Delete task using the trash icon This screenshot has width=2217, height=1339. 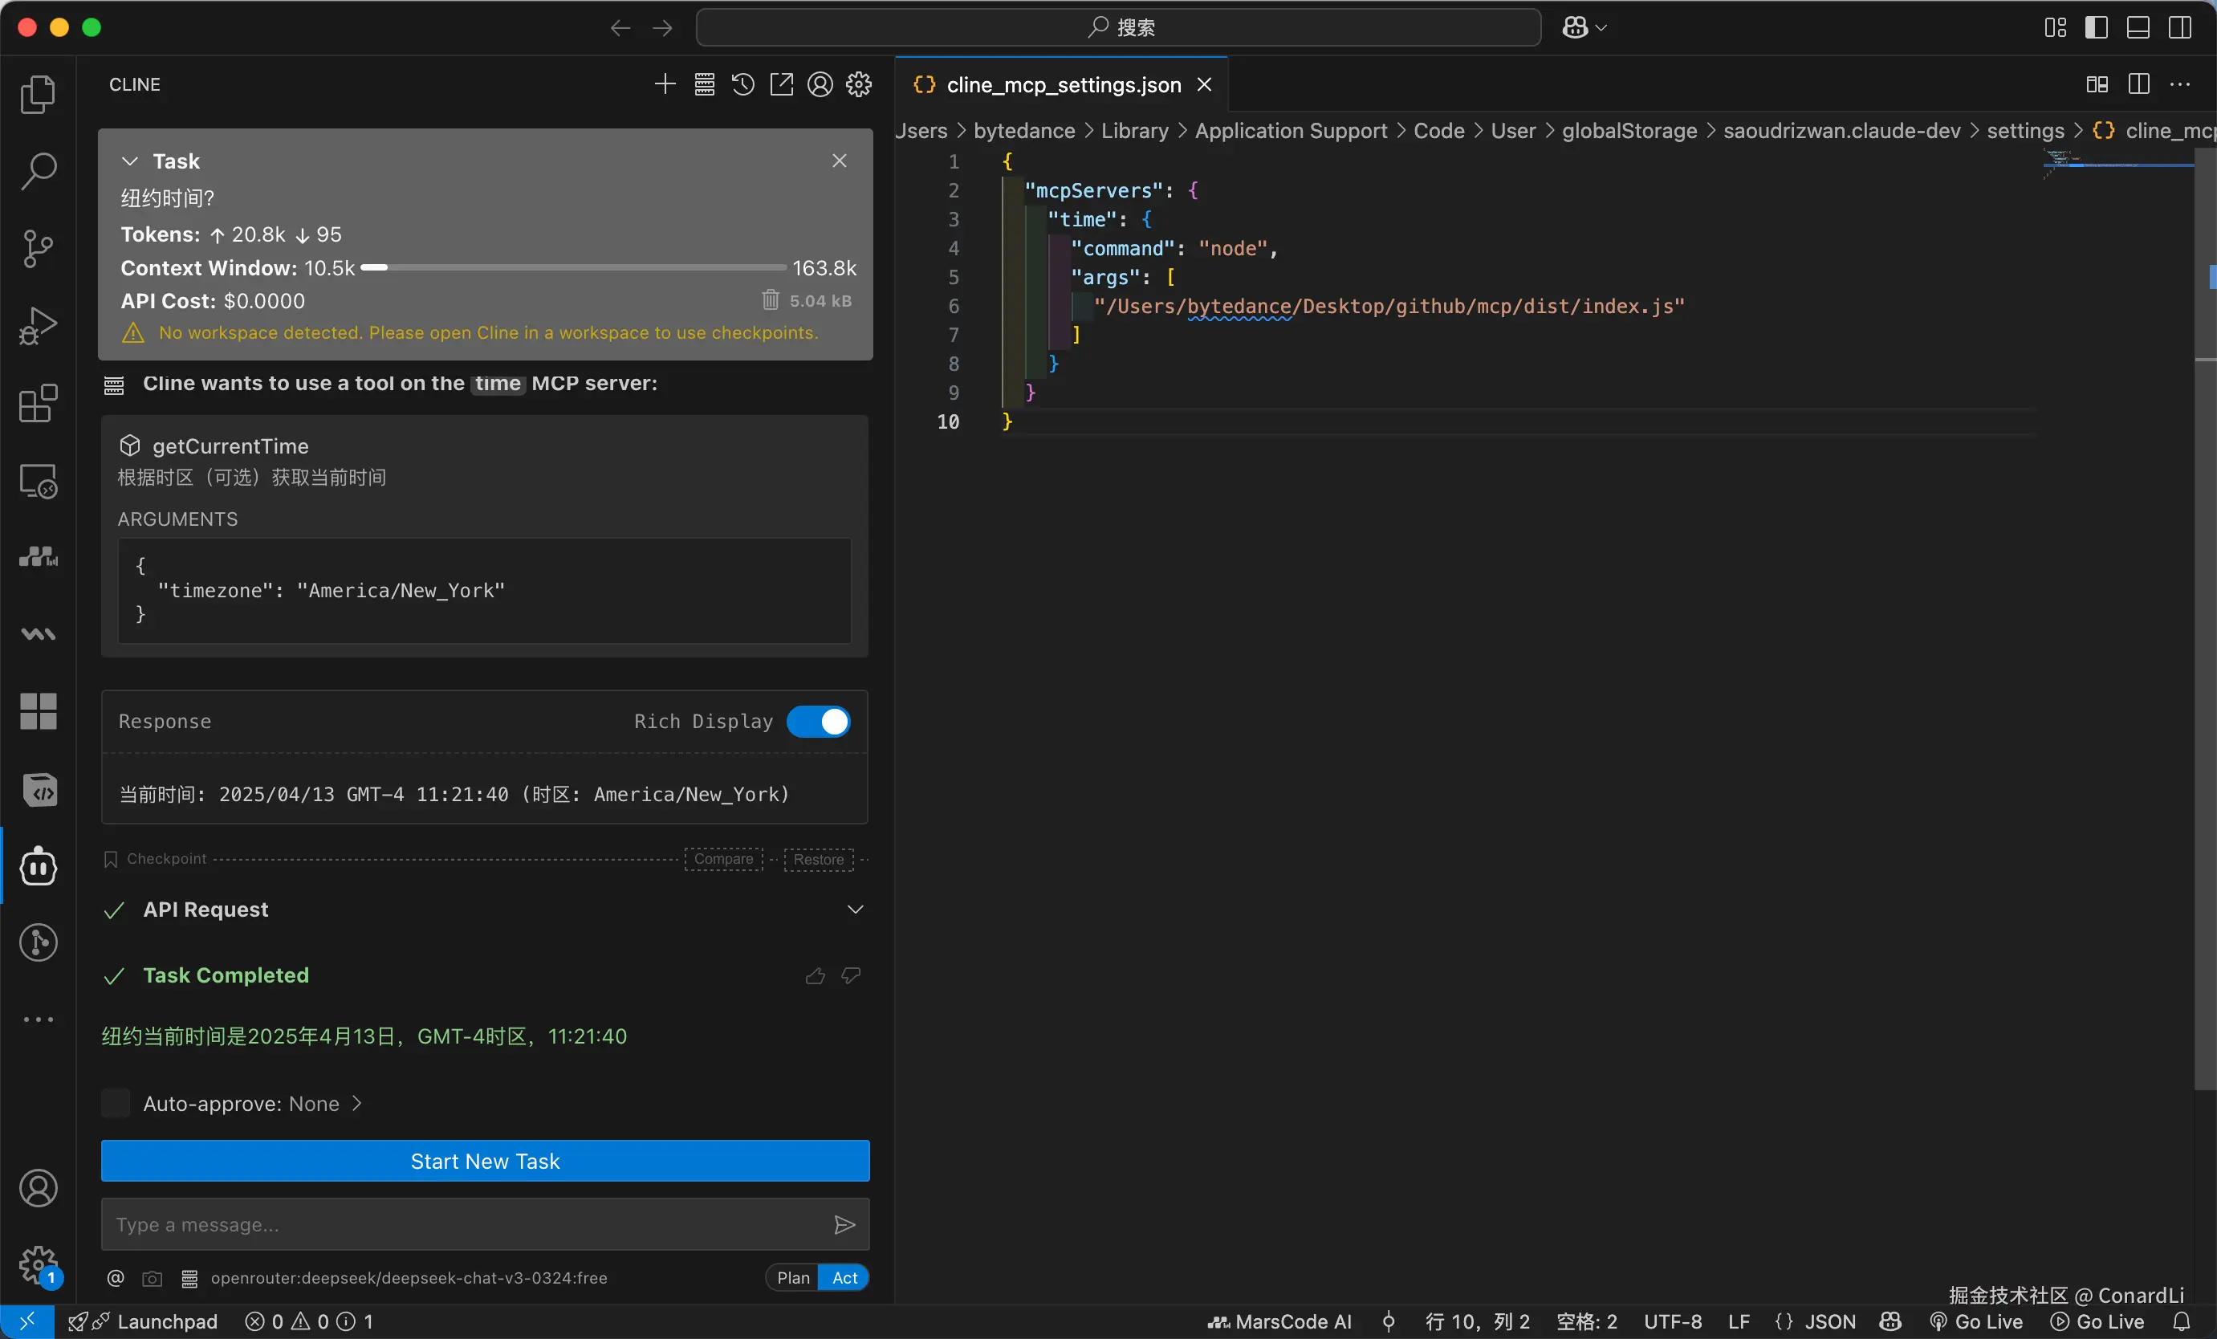(x=771, y=299)
